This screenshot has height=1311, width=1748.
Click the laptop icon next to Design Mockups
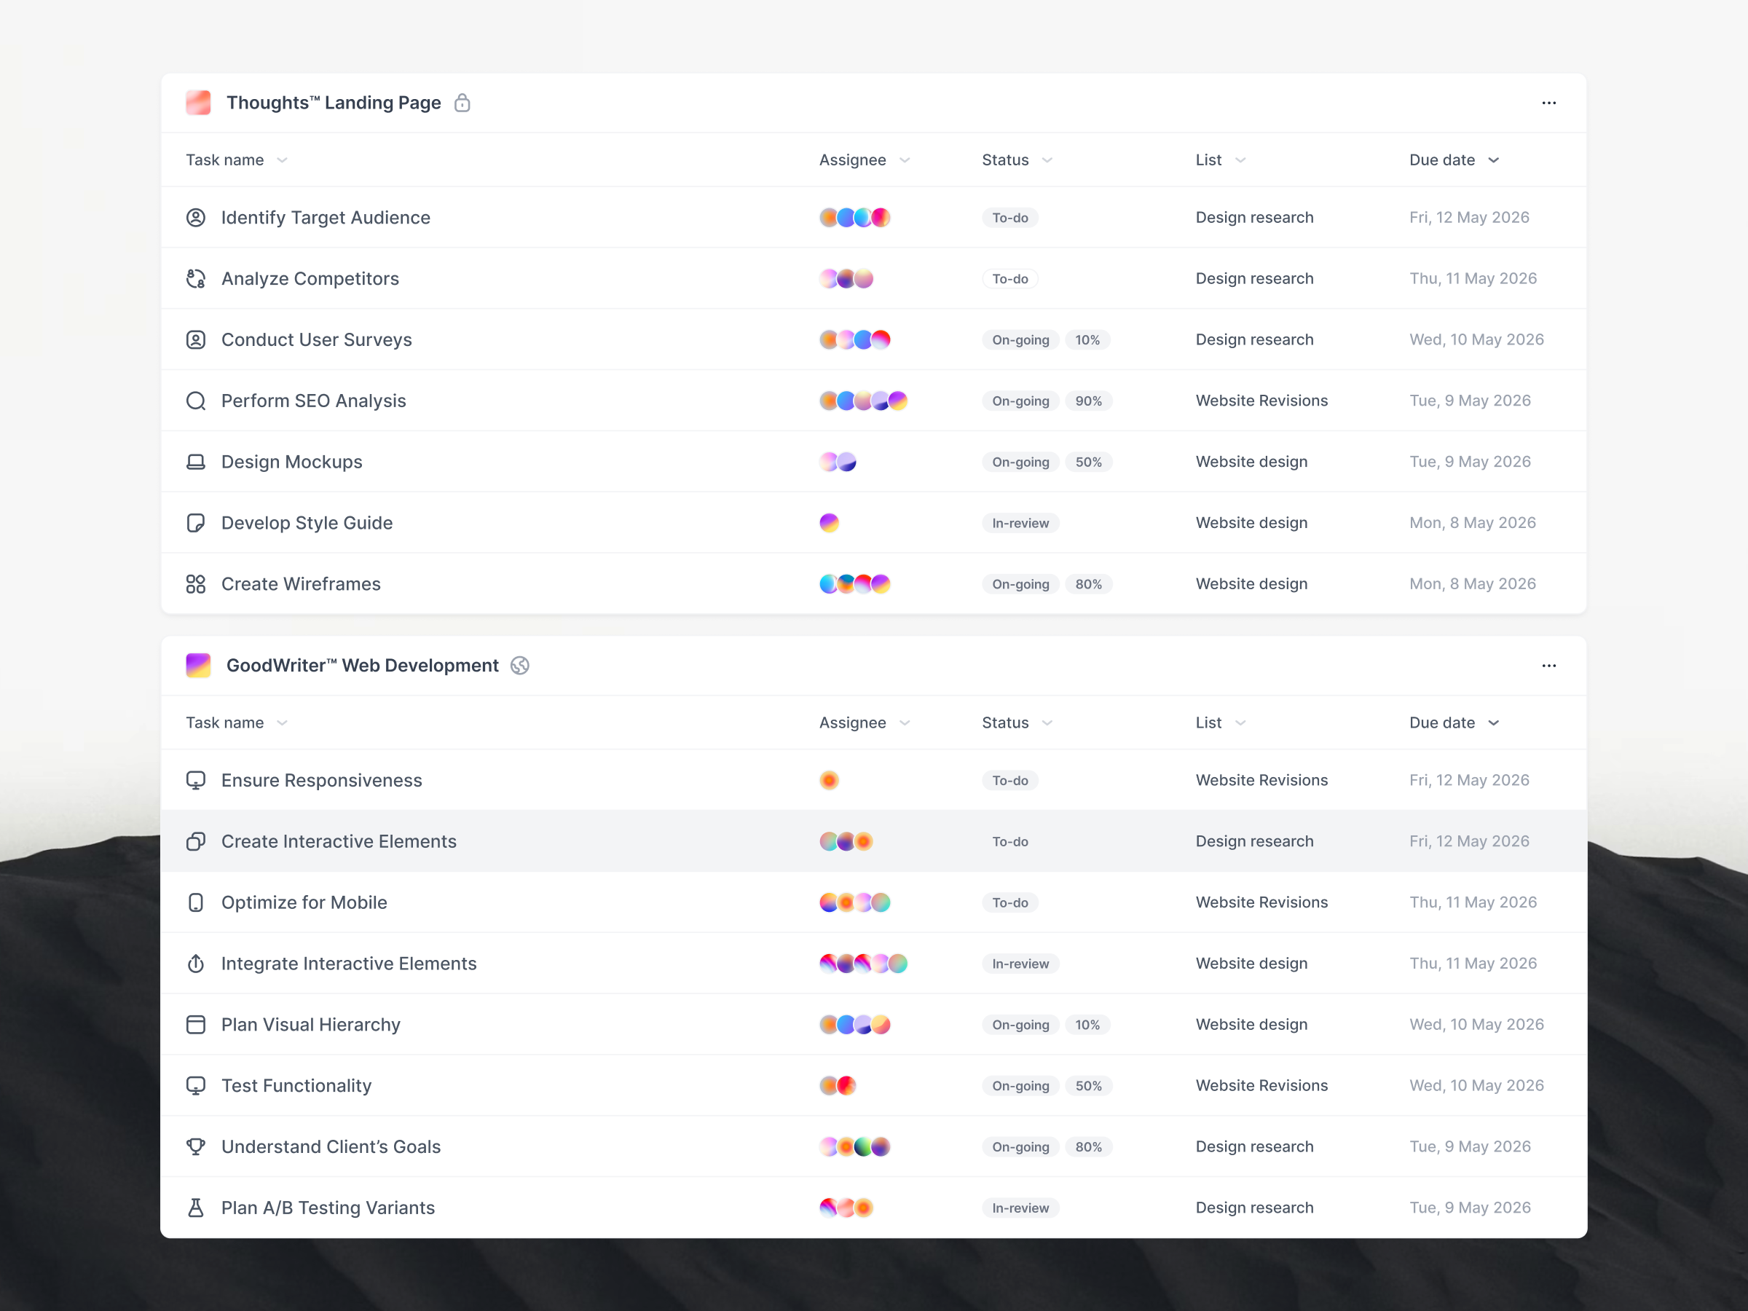coord(196,462)
